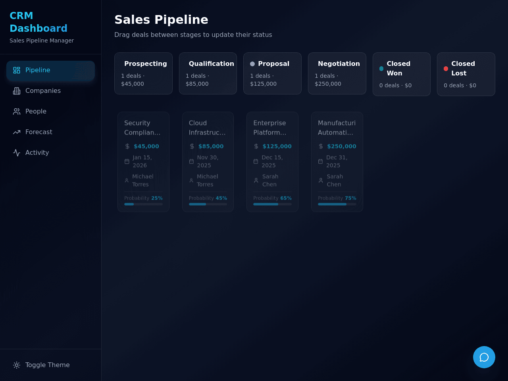Click person icon on Security Compliance card

click(127, 181)
